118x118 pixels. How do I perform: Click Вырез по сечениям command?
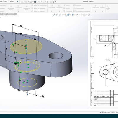(x=38, y=8)
